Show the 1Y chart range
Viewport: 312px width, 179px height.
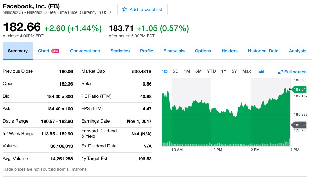[x=224, y=71]
